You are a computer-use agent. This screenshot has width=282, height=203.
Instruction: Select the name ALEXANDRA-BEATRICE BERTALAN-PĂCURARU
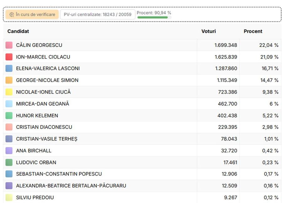[71, 185]
